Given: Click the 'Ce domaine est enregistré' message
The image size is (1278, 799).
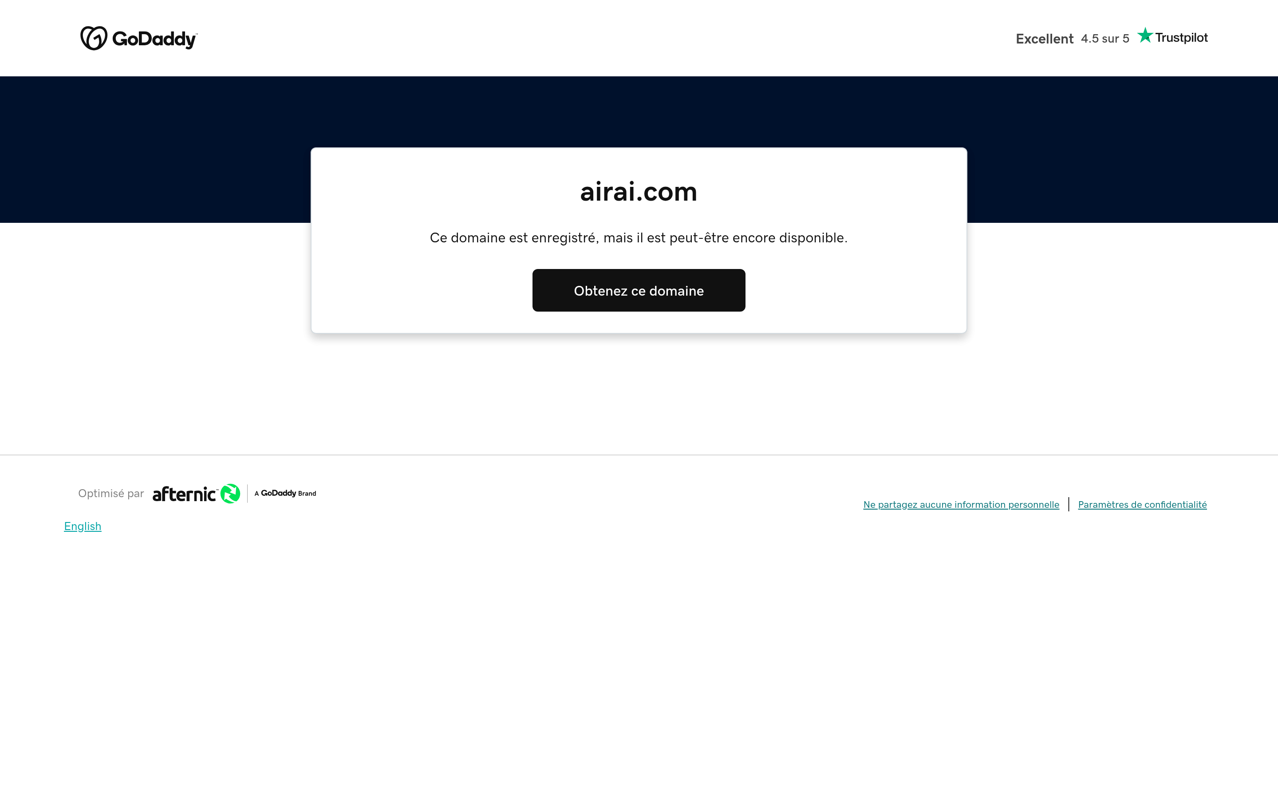Looking at the screenshot, I should tap(639, 238).
